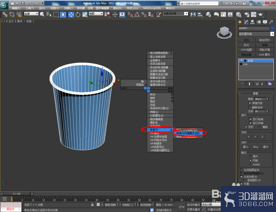The height and width of the screenshot is (212, 276).
Task: Toggle the Percent Snap icon
Action: tap(144, 14)
